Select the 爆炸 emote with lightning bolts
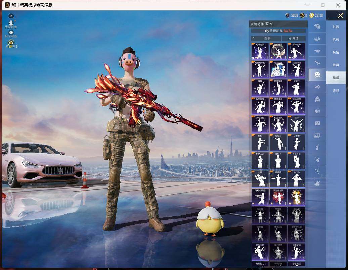348x270 pixels. coord(296,124)
